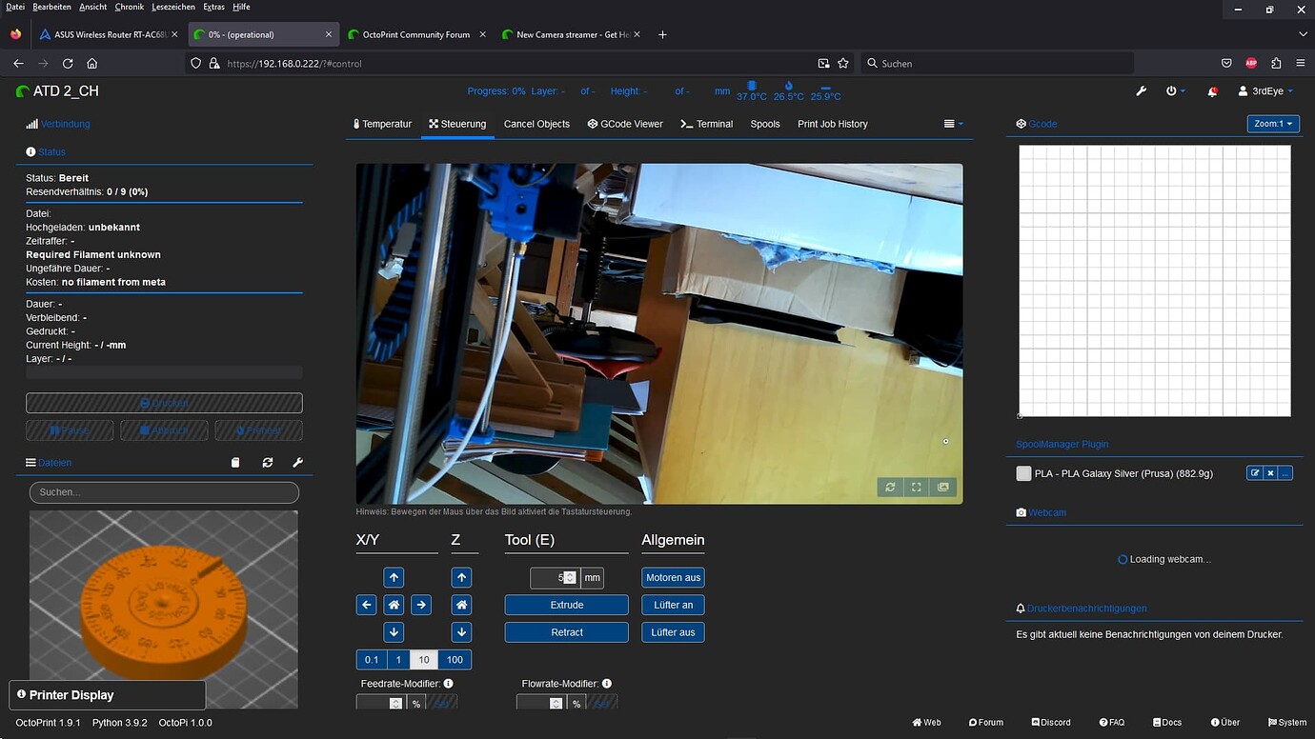Open the tab overflow hamburger dropdown
The width and height of the screenshot is (1315, 739).
point(951,123)
